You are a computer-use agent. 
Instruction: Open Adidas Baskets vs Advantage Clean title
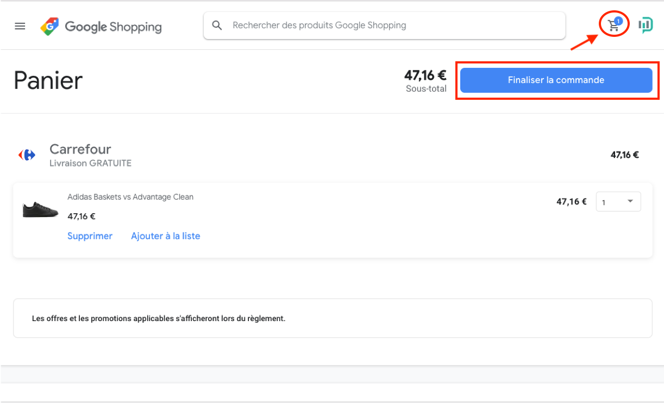click(130, 197)
